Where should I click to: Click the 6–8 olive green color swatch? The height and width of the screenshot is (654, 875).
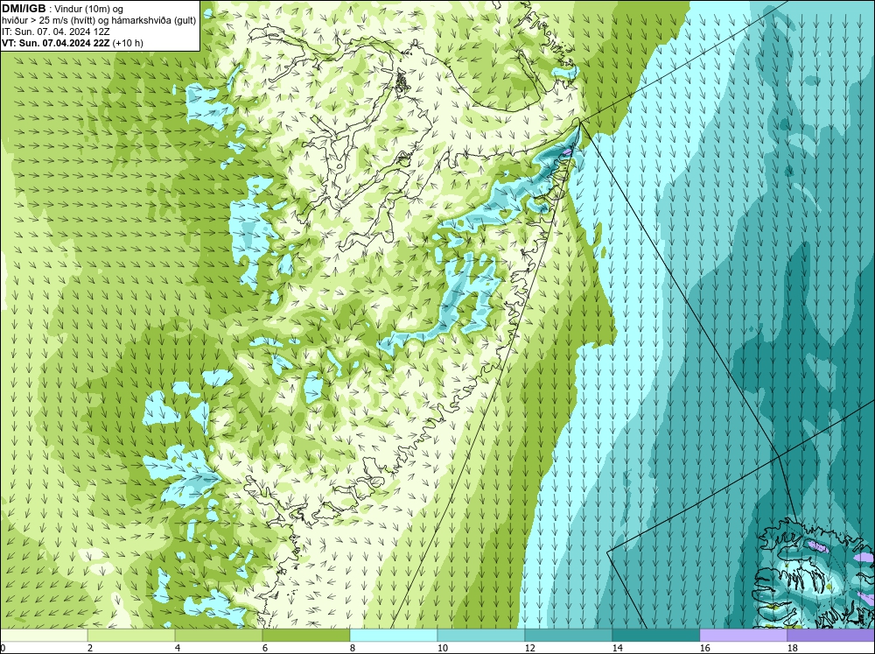[x=305, y=636]
